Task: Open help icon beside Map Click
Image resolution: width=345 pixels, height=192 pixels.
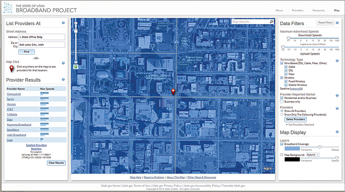Action: [x=63, y=63]
